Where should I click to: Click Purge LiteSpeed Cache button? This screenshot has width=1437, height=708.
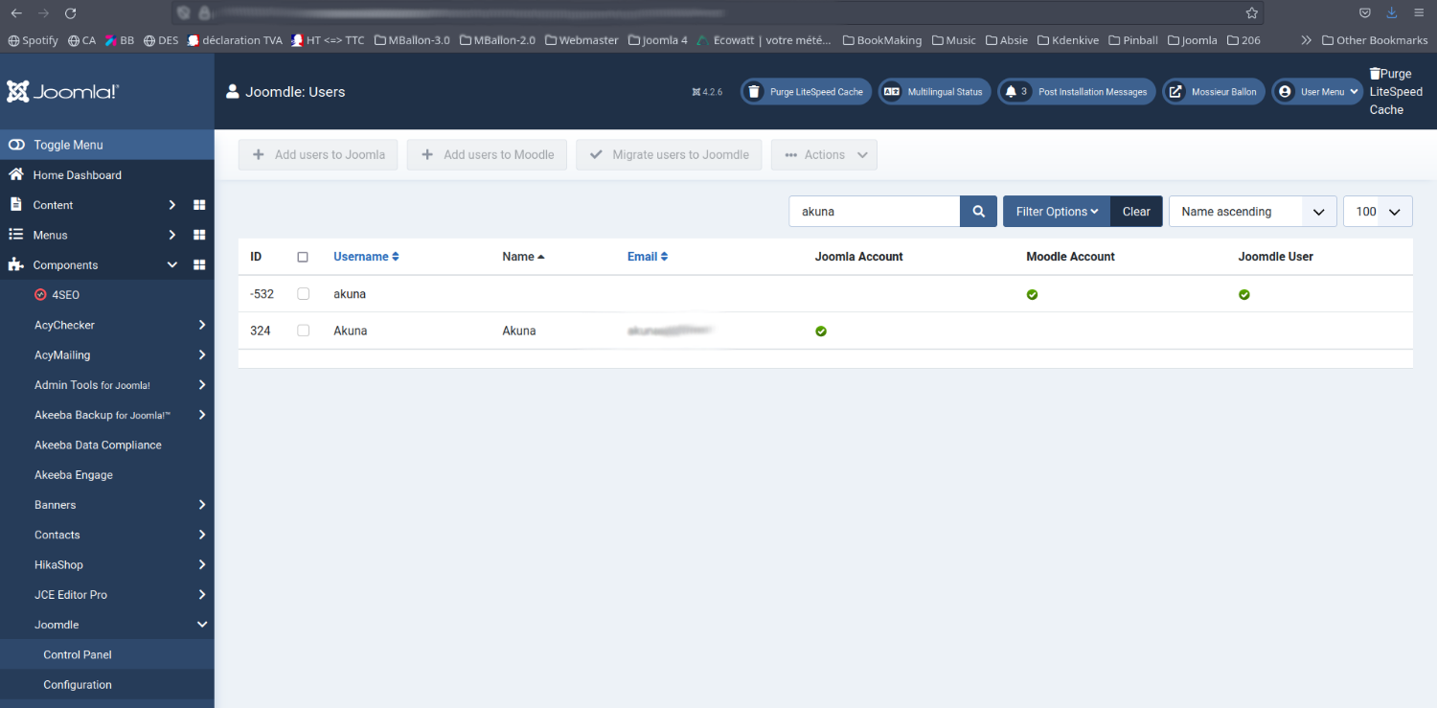click(x=806, y=92)
